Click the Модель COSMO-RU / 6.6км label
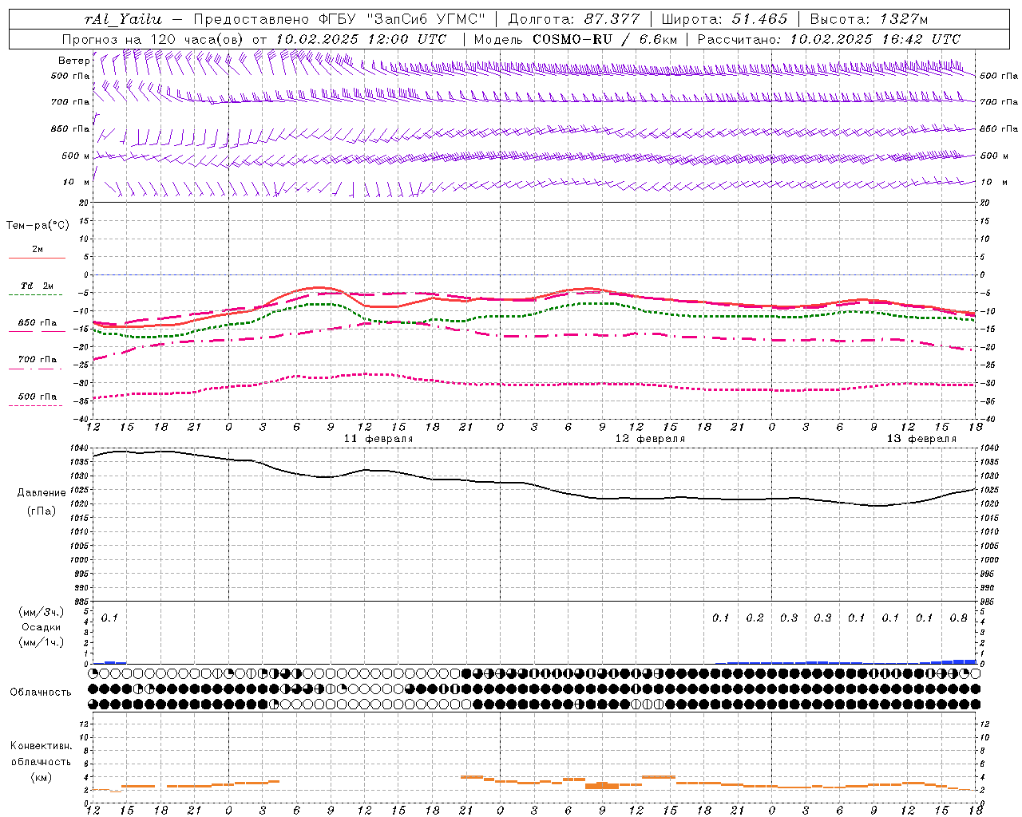Image resolution: width=1022 pixels, height=817 pixels. pyautogui.click(x=576, y=39)
